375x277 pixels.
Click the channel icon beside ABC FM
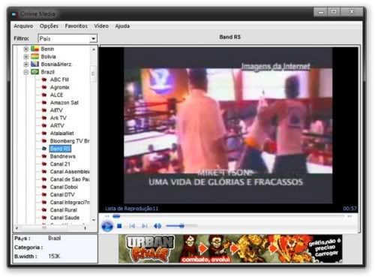pyautogui.click(x=44, y=80)
